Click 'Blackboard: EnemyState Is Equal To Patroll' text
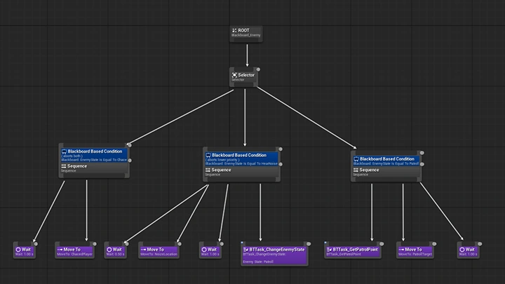This screenshot has width=505, height=284. (386, 163)
